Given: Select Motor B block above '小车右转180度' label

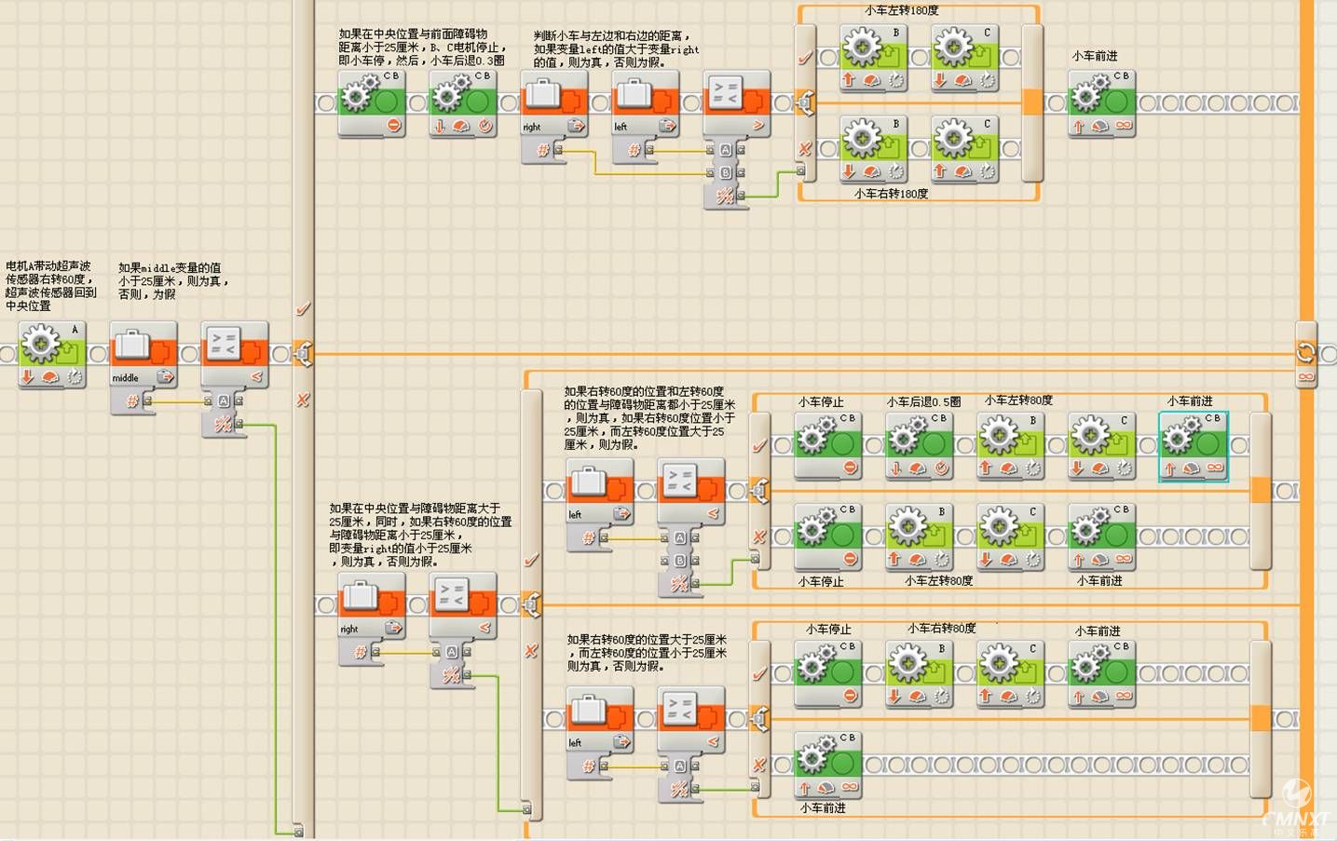Looking at the screenshot, I should 874,148.
